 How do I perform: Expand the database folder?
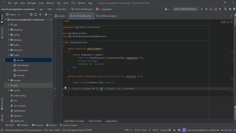click(x=8, y=40)
